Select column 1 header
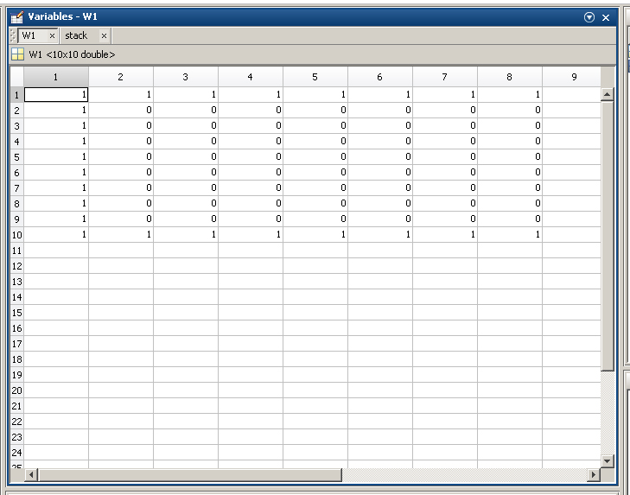Image resolution: width=630 pixels, height=495 pixels. click(x=56, y=77)
